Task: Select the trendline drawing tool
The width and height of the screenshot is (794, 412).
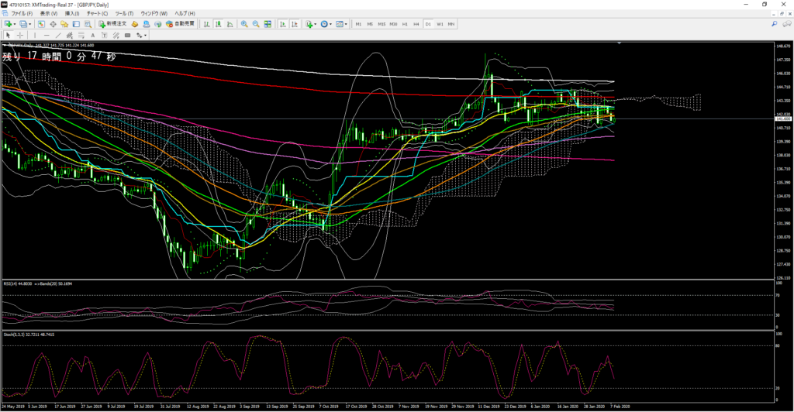Action: point(58,36)
